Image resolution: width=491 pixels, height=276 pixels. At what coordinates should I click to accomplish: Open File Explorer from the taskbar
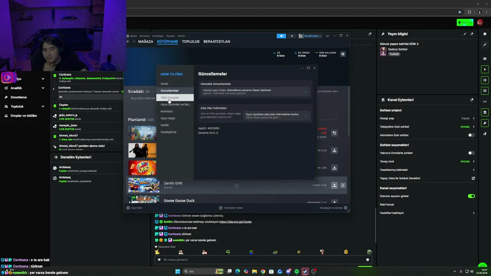click(254, 271)
